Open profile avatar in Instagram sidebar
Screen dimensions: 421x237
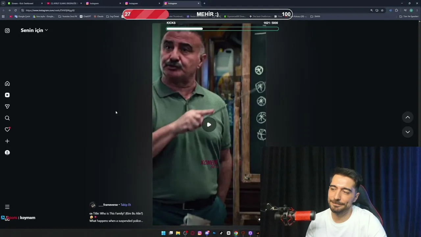click(x=7, y=153)
